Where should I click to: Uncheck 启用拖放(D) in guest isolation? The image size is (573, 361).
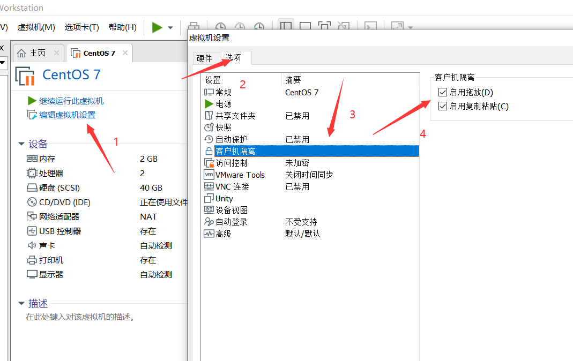click(x=443, y=92)
